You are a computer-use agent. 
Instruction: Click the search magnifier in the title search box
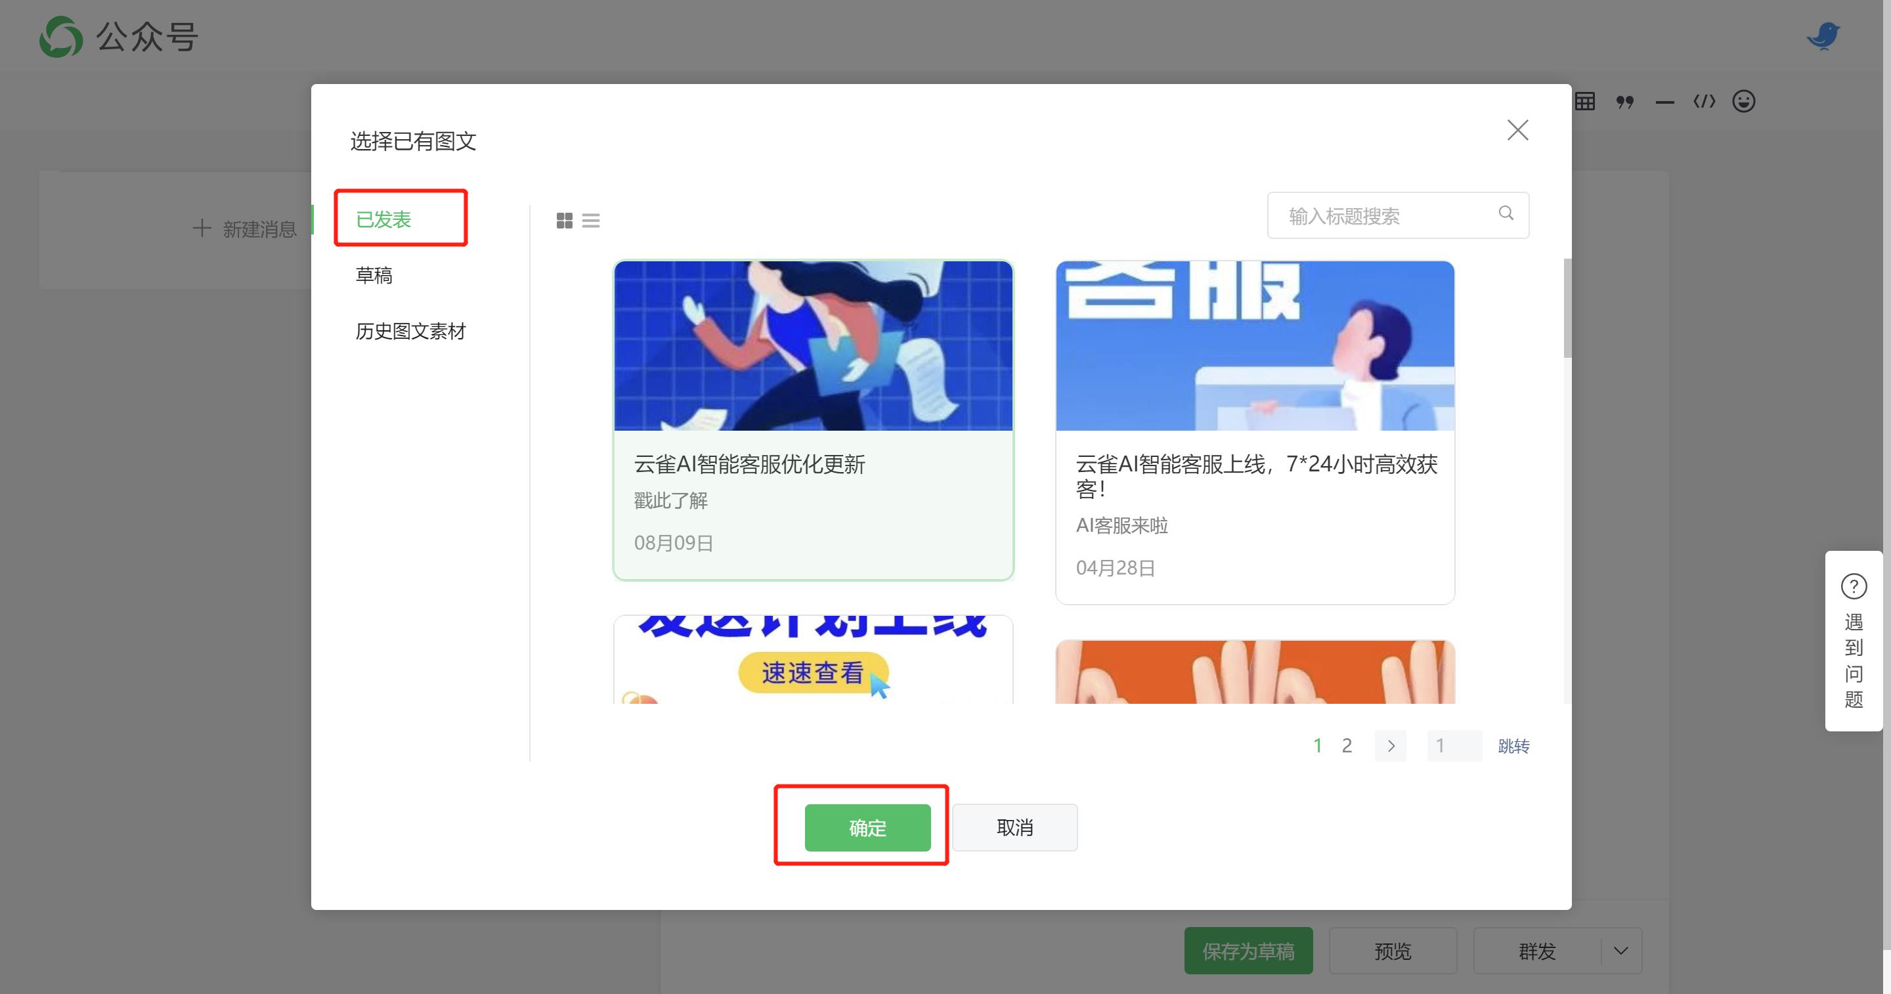tap(1506, 213)
